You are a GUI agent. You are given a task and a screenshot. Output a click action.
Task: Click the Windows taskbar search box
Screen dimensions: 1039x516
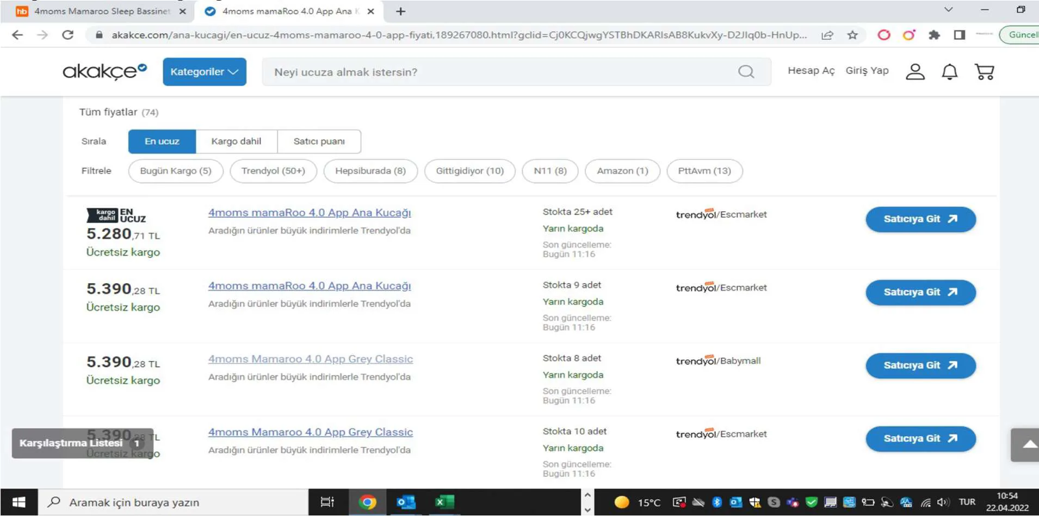pyautogui.click(x=173, y=502)
